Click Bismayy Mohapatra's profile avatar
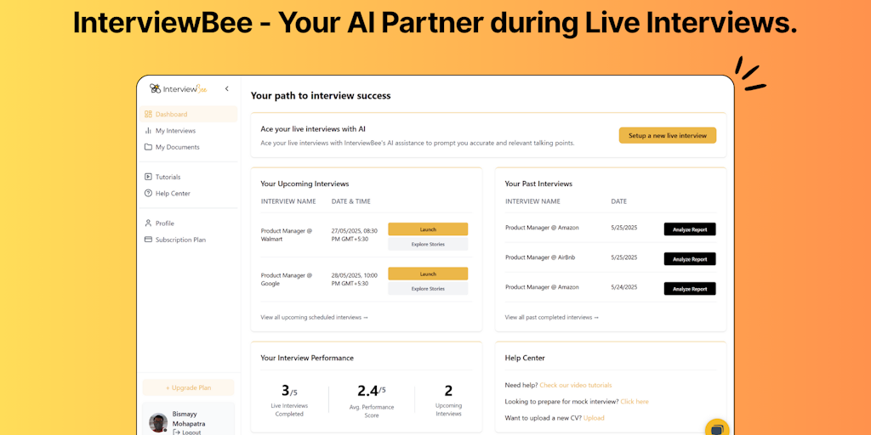871x435 pixels. 158,422
